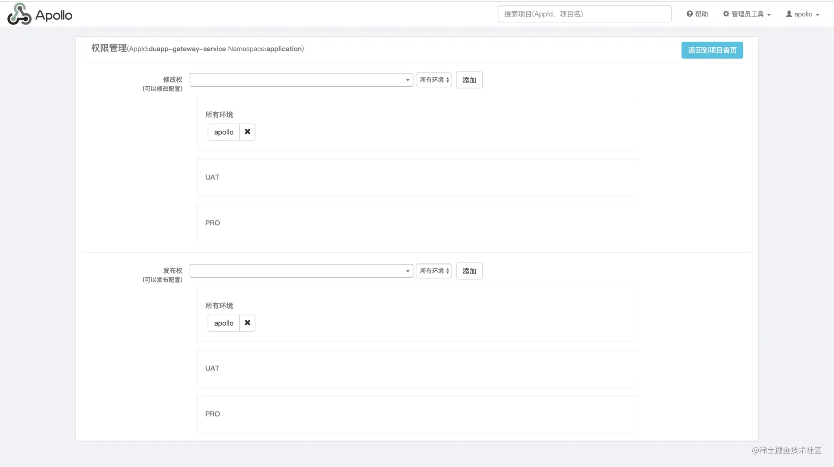Open the apollo user account menu

pyautogui.click(x=802, y=14)
